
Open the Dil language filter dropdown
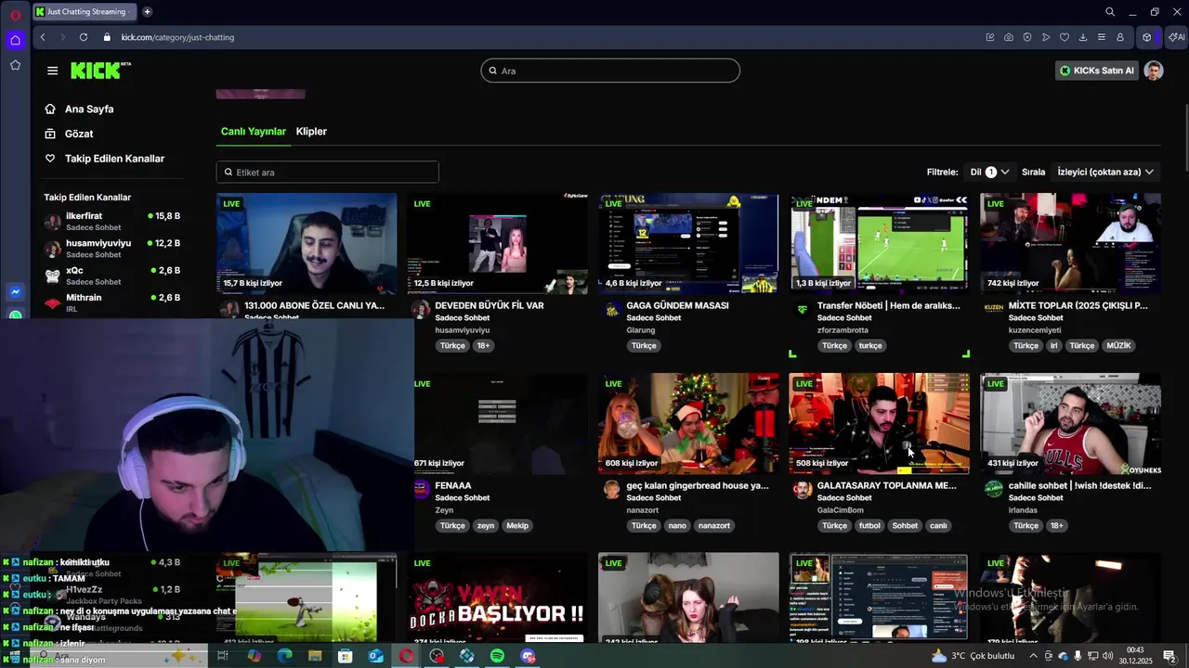(x=989, y=172)
